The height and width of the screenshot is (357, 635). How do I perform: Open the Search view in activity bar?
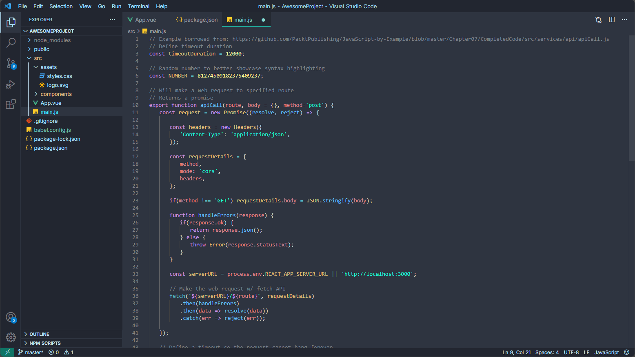[x=11, y=43]
